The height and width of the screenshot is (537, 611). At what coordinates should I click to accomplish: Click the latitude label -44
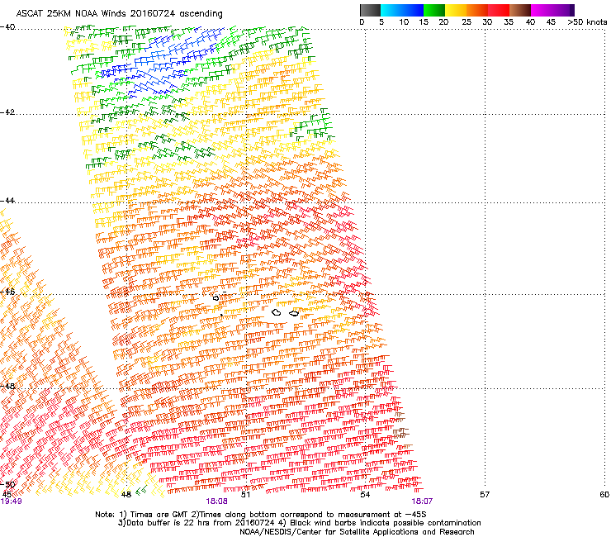pyautogui.click(x=7, y=201)
